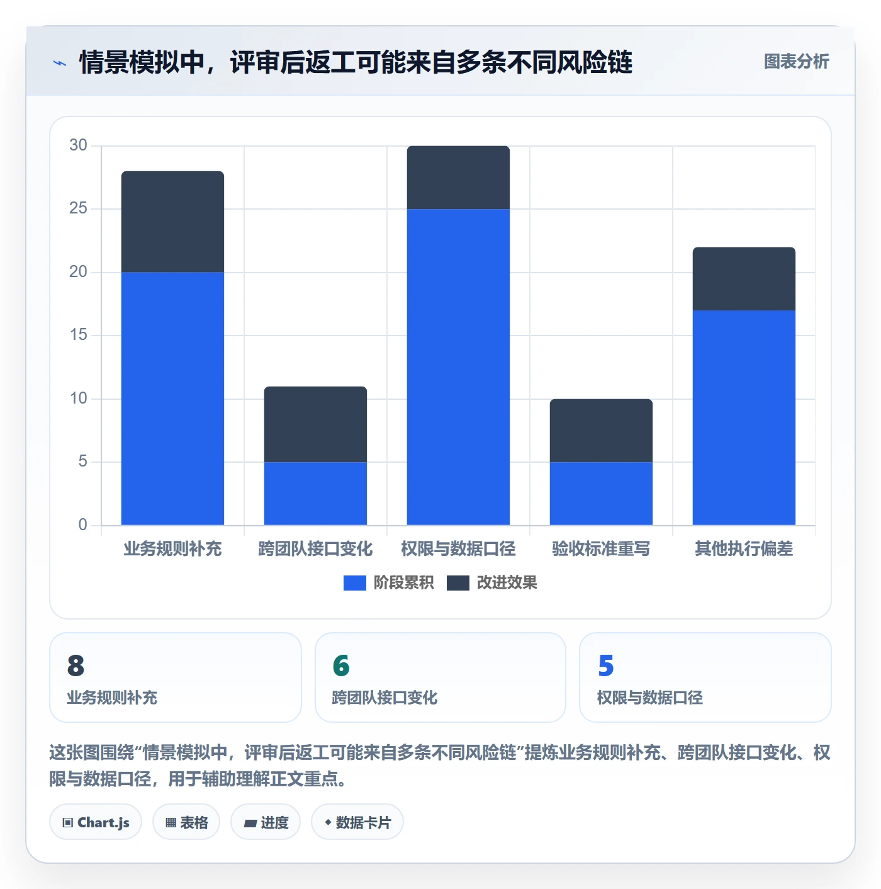This screenshot has height=889, width=881.
Task: Click the 其他执行偏差 x-axis label
Action: 744,549
